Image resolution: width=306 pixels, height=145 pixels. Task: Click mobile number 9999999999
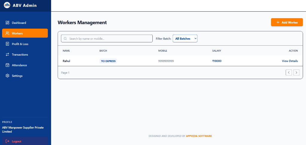pyautogui.click(x=166, y=61)
